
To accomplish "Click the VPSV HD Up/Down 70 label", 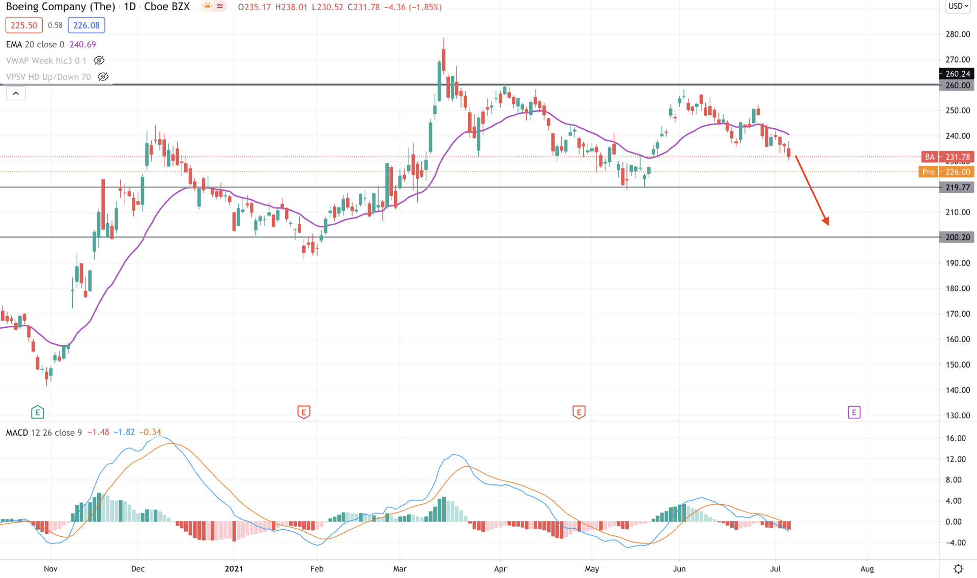I will (x=48, y=77).
